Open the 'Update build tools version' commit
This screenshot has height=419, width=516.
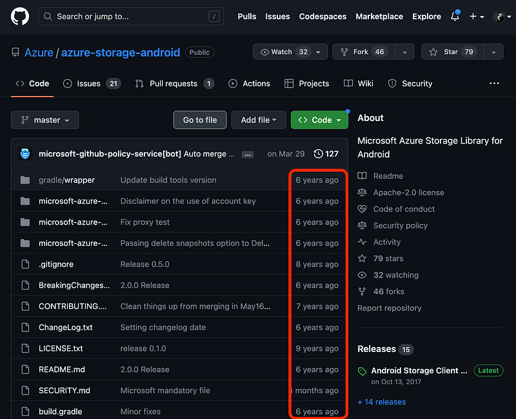[168, 180]
